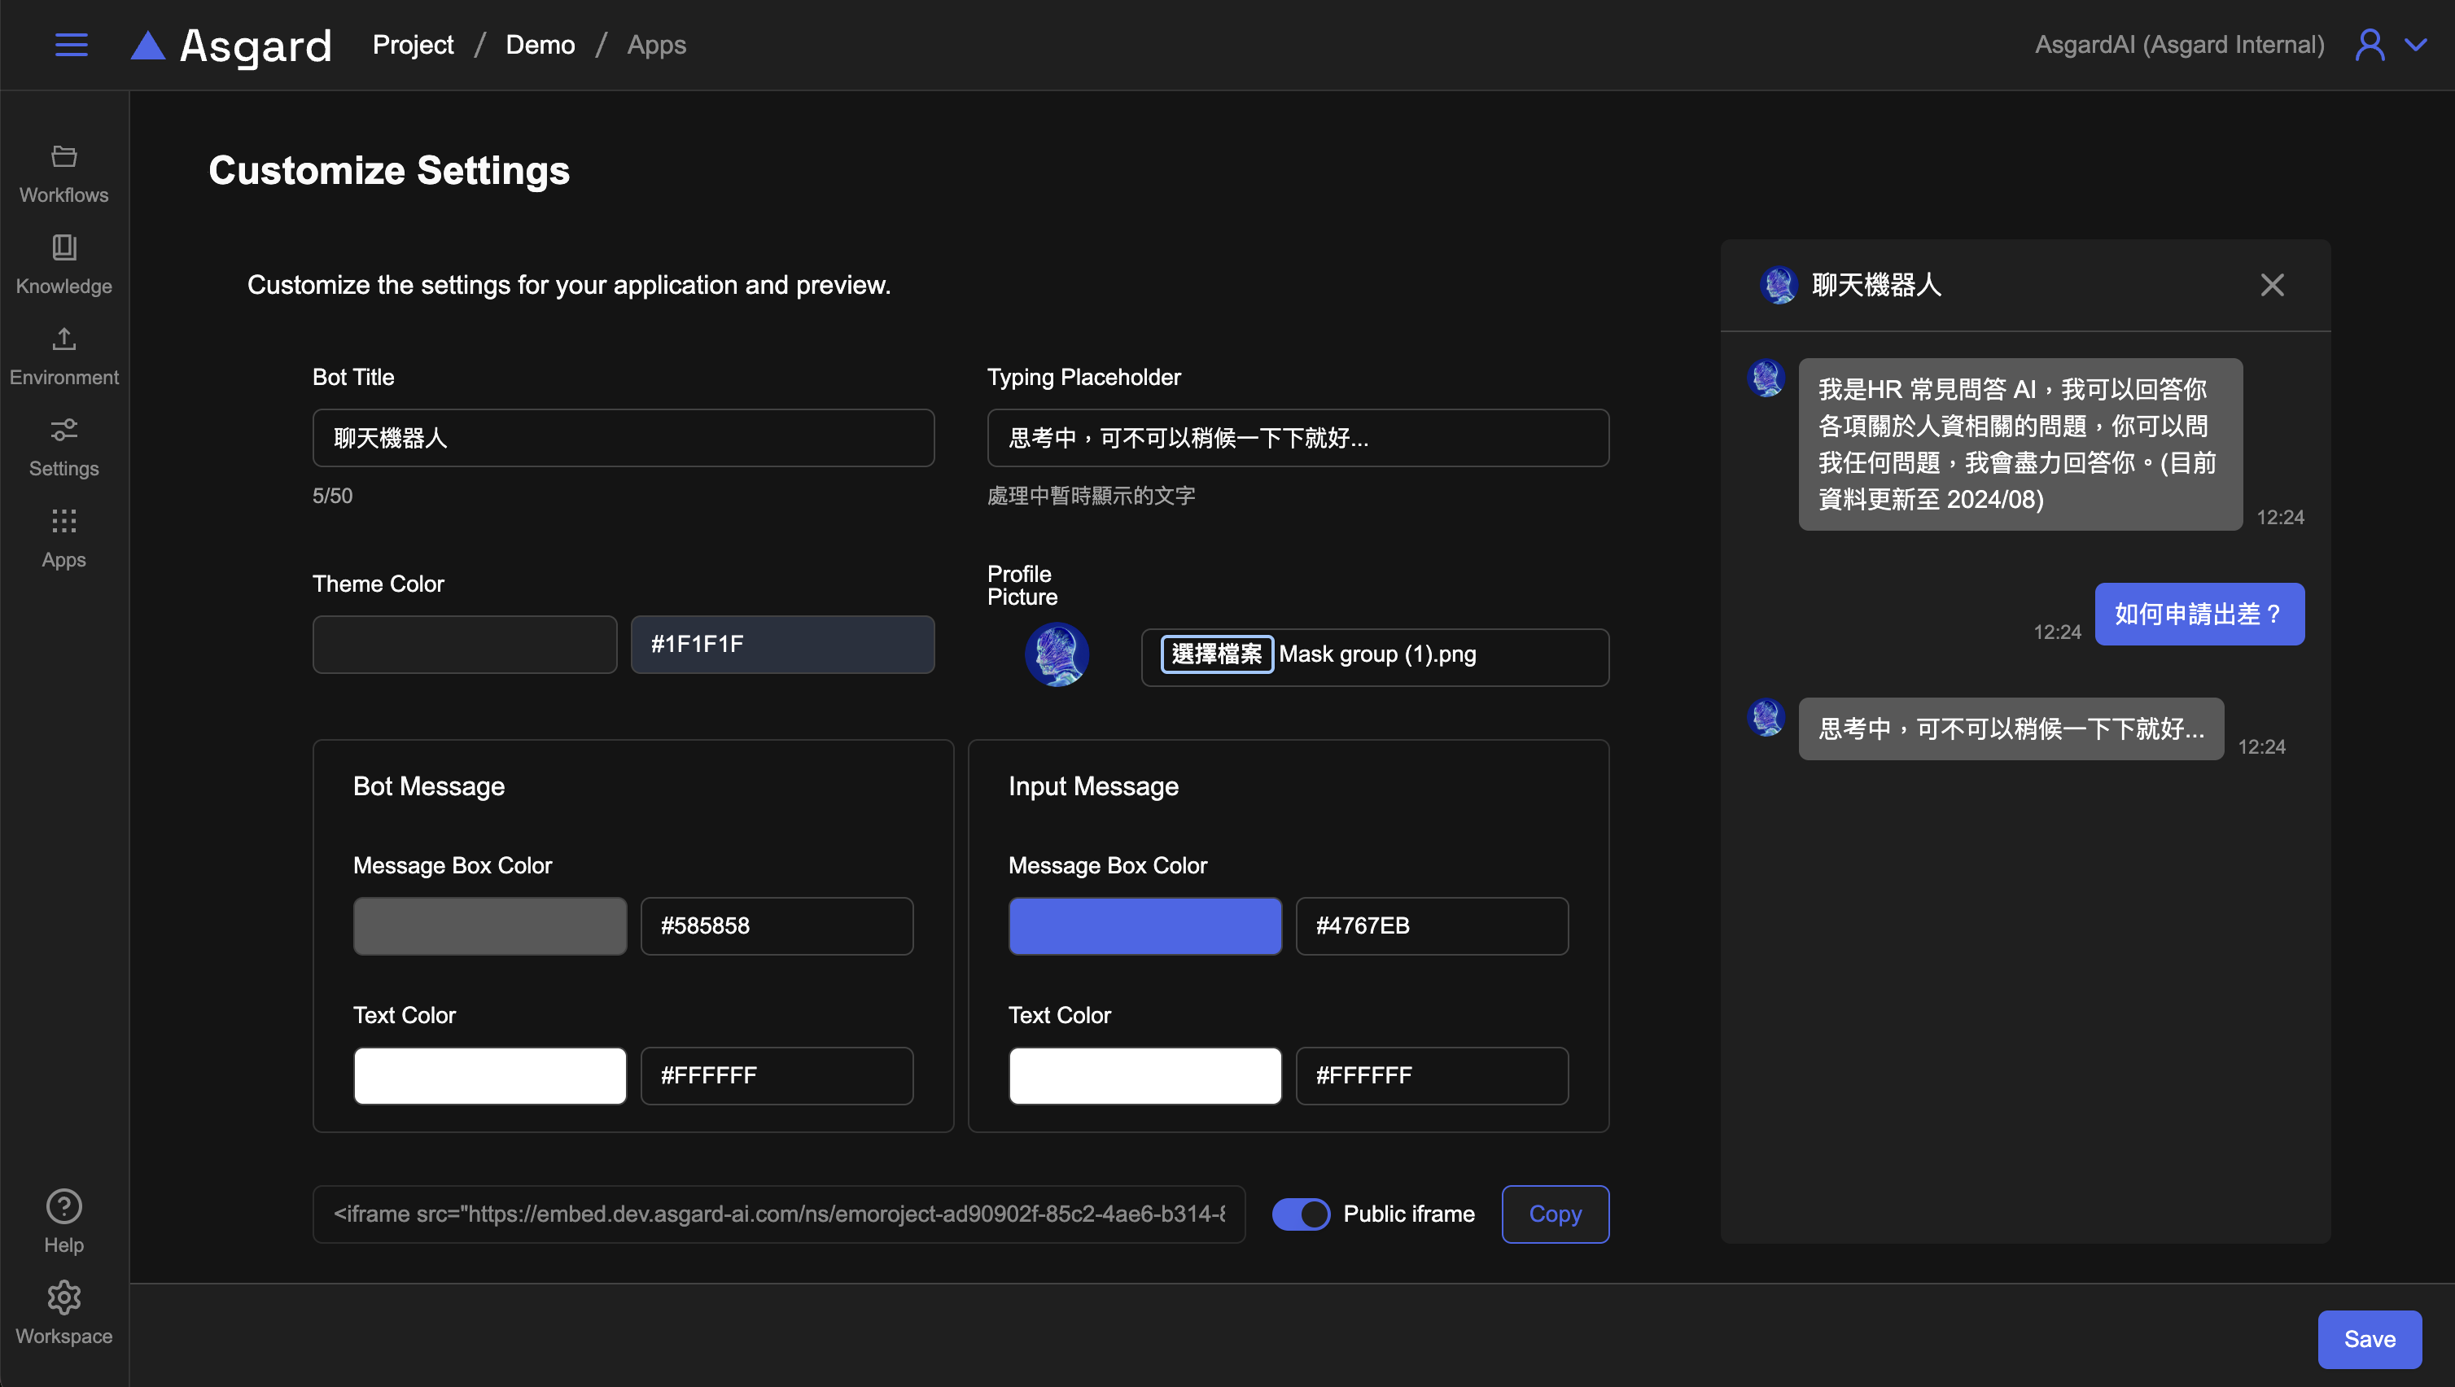Image resolution: width=2455 pixels, height=1387 pixels.
Task: Click the Bot Title input field
Action: click(624, 438)
